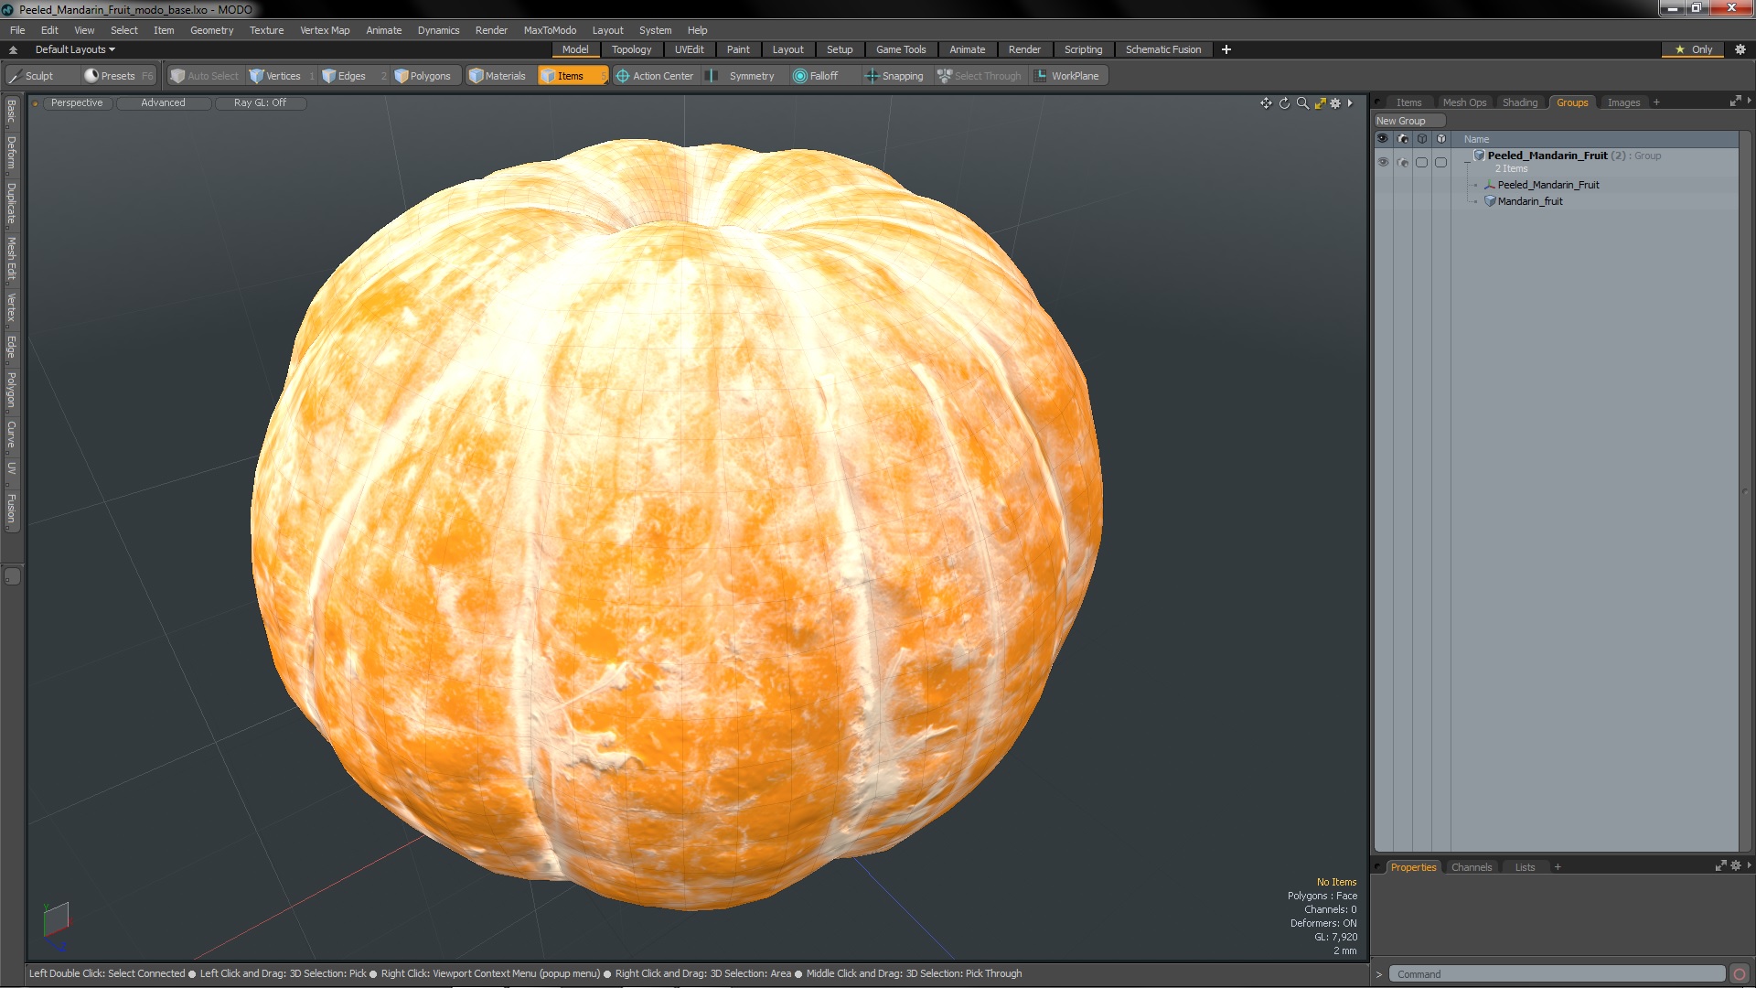Image resolution: width=1756 pixels, height=988 pixels.
Task: Click the viewport pan/move icon
Action: coord(1266,103)
